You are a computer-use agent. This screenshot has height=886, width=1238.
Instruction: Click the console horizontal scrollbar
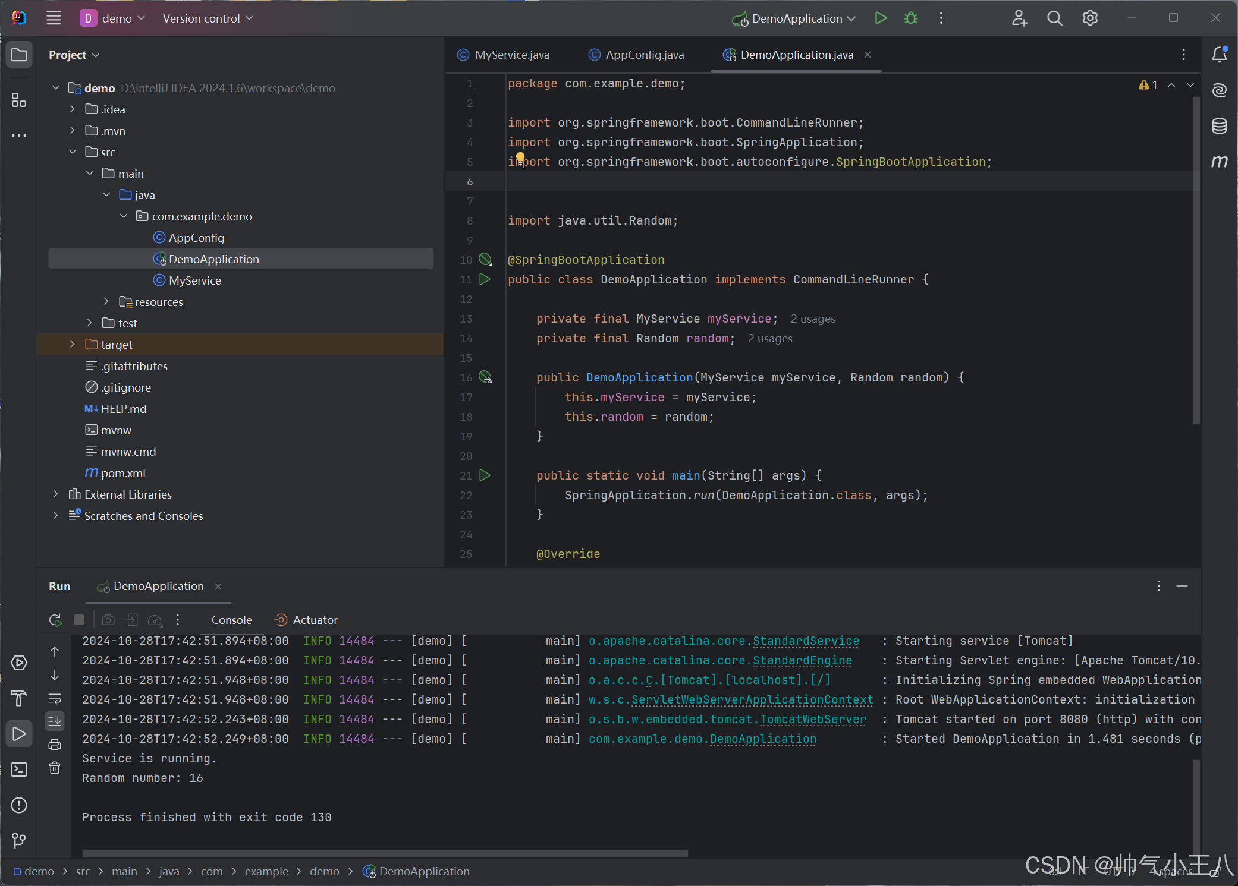[x=385, y=854]
